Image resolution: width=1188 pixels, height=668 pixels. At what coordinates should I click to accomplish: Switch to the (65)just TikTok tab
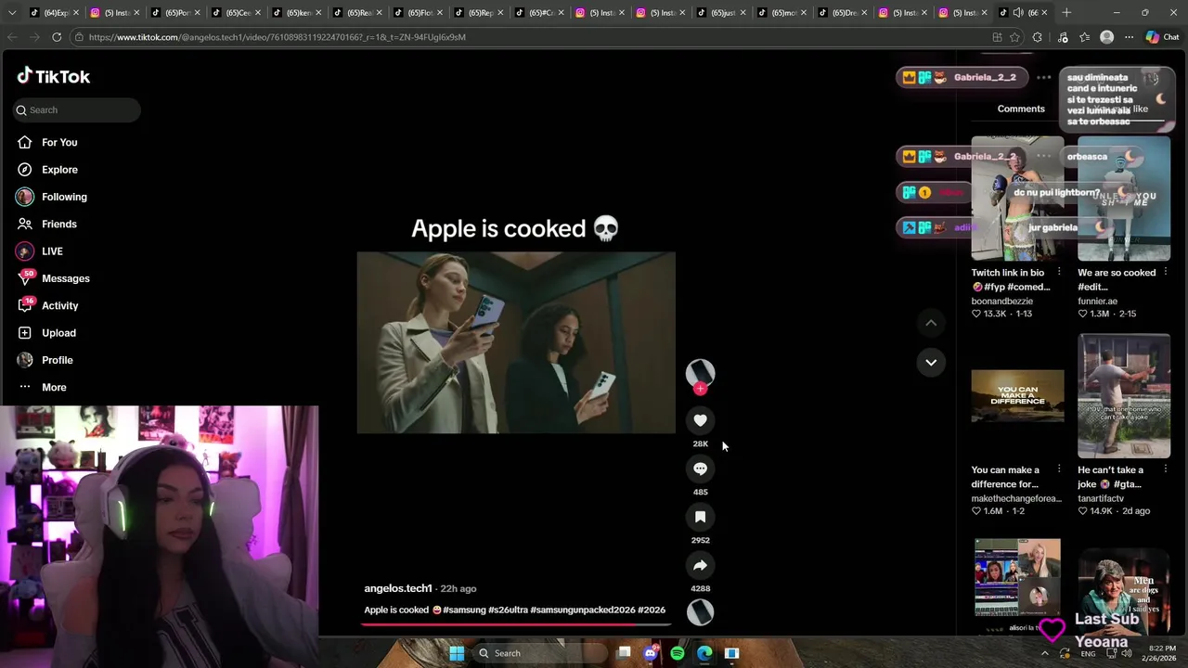(721, 13)
